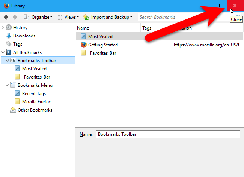
Task: Go forward with the right arrow button
Action: [x=15, y=17]
